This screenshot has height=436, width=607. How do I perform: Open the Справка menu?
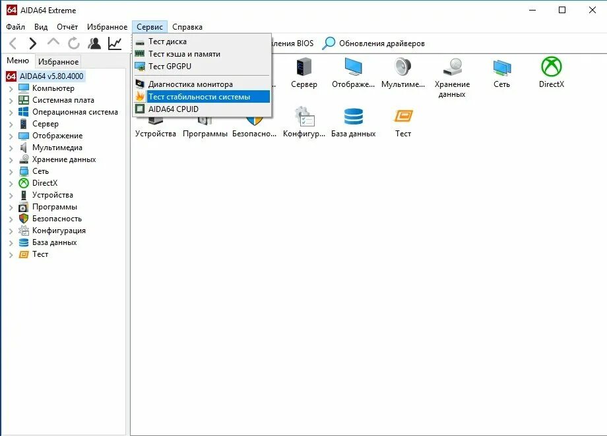point(187,26)
